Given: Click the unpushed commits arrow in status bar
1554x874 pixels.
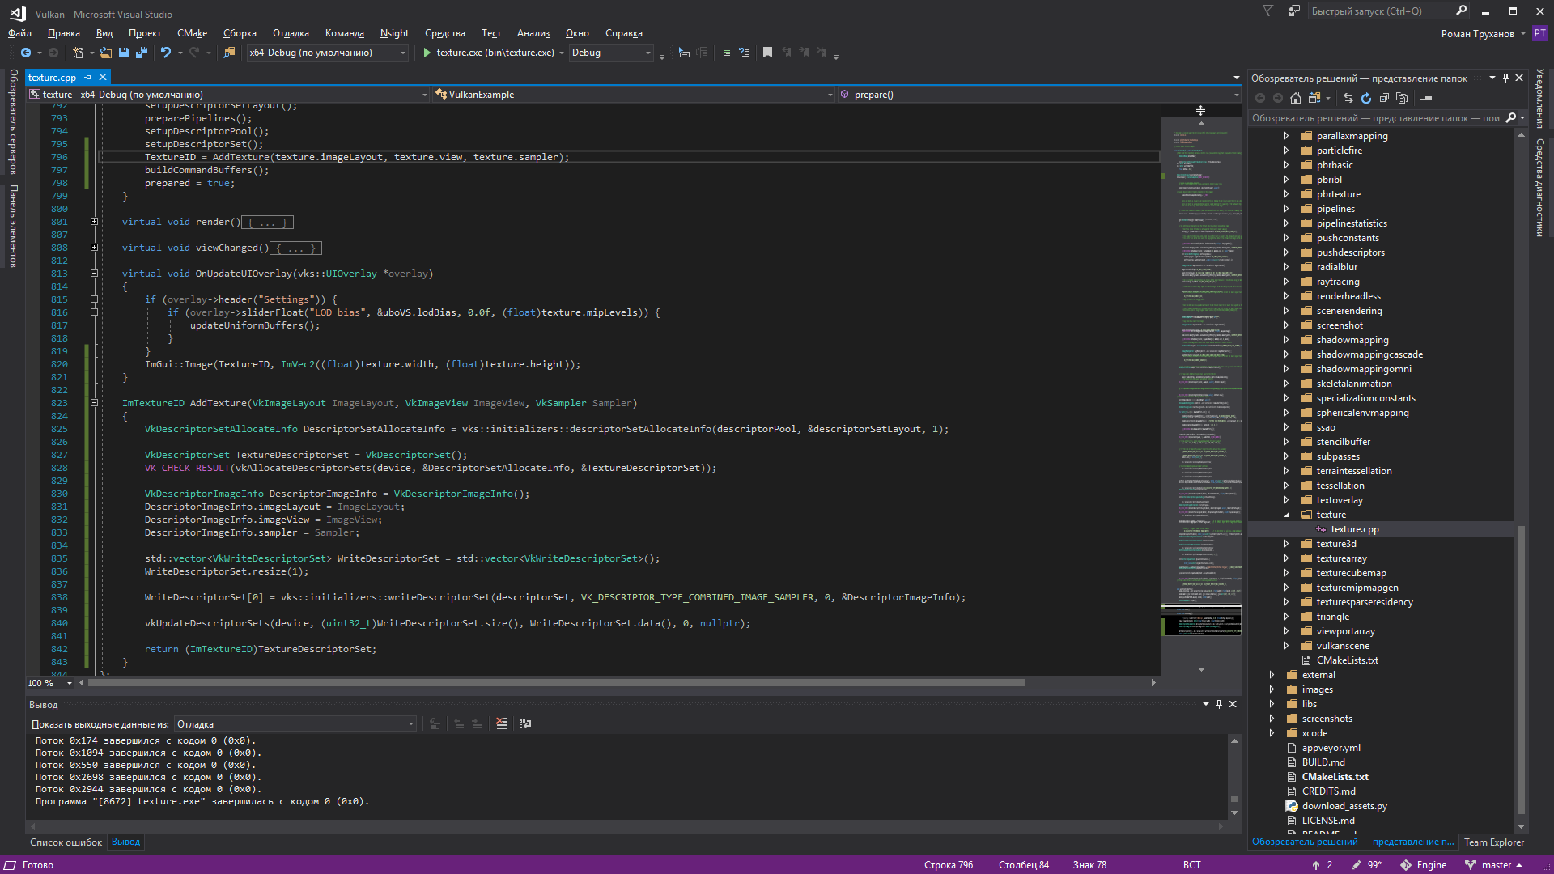Looking at the screenshot, I should coord(1316,865).
